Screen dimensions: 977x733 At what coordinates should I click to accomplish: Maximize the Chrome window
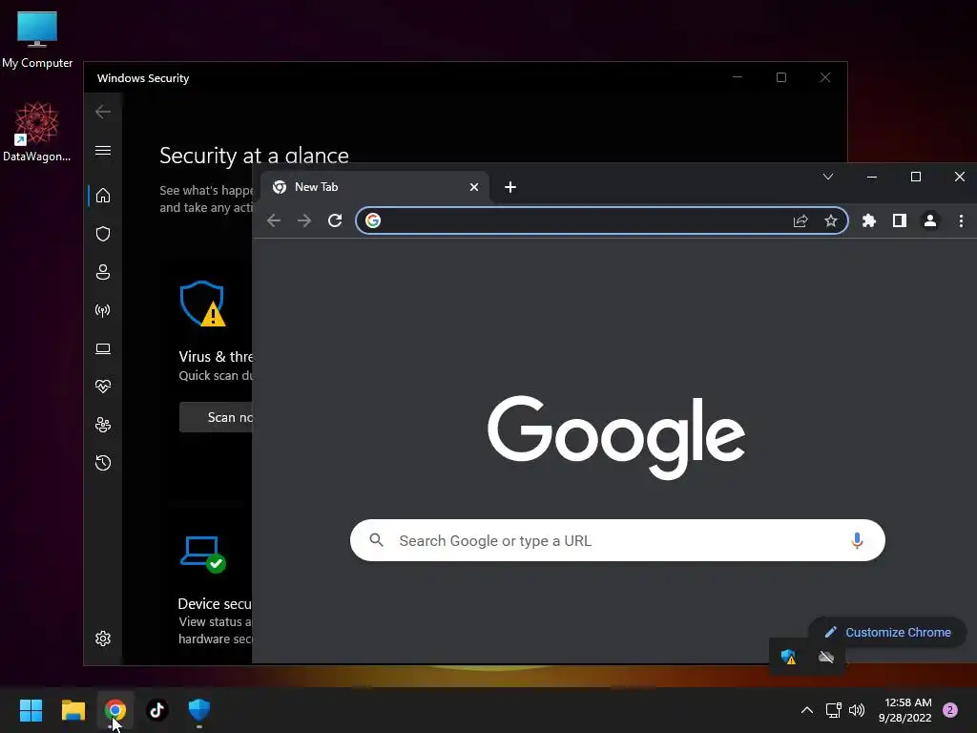916,177
